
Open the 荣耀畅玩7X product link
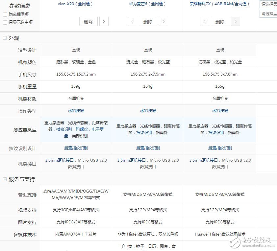(x=220, y=4)
